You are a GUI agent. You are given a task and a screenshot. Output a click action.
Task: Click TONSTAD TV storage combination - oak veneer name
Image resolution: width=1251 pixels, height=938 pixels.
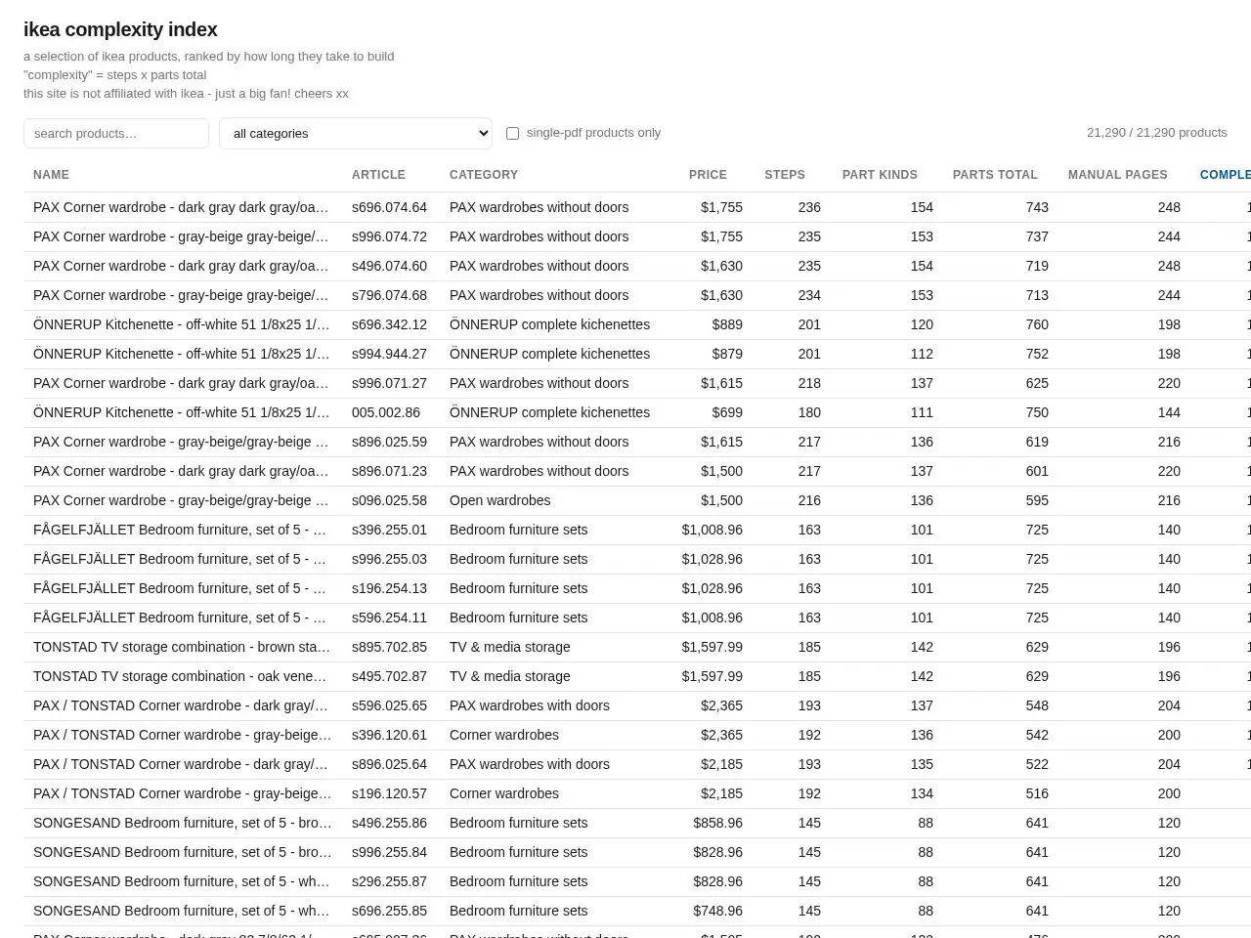(x=182, y=676)
